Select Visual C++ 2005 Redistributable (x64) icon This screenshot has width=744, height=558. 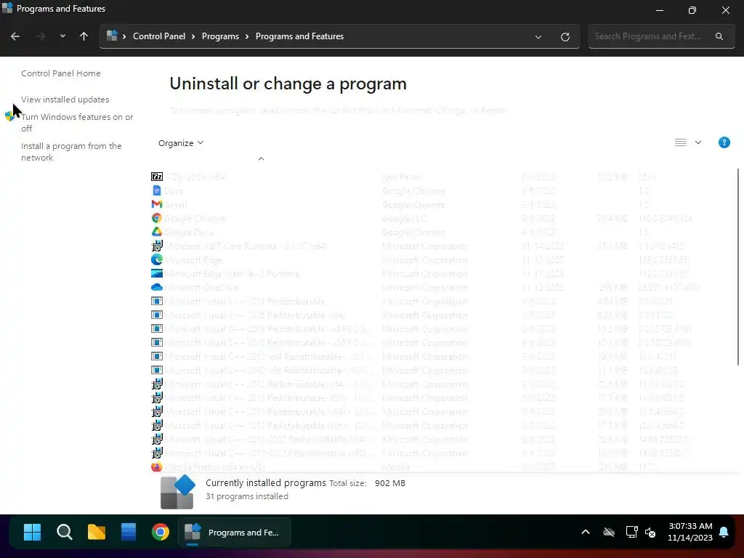(x=157, y=315)
